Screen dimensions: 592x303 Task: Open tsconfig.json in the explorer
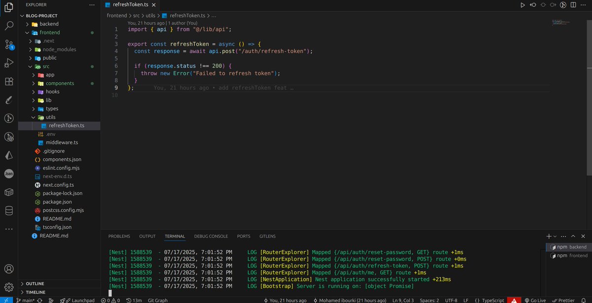[57, 227]
